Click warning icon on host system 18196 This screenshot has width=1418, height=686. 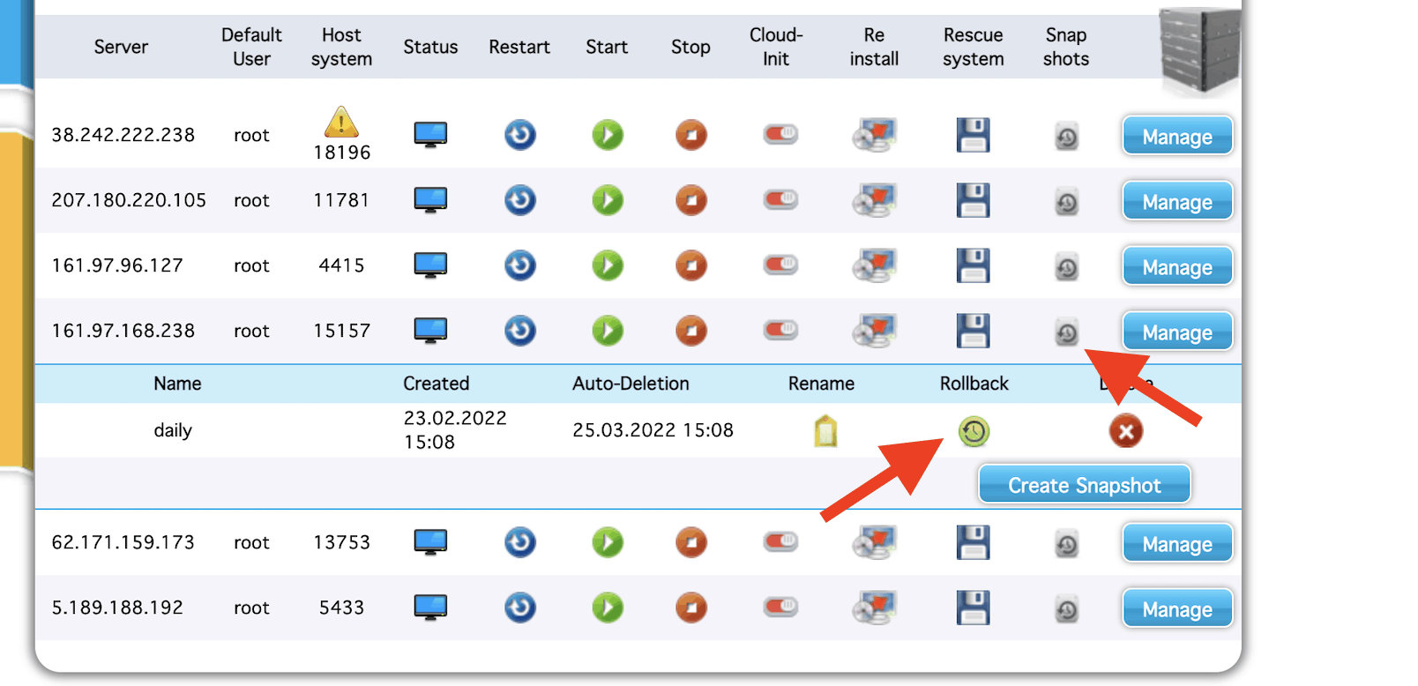click(x=341, y=122)
